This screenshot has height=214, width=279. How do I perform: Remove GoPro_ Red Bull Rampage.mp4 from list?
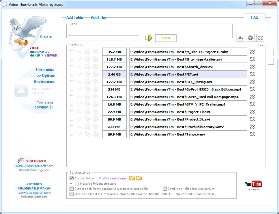click(252, 97)
